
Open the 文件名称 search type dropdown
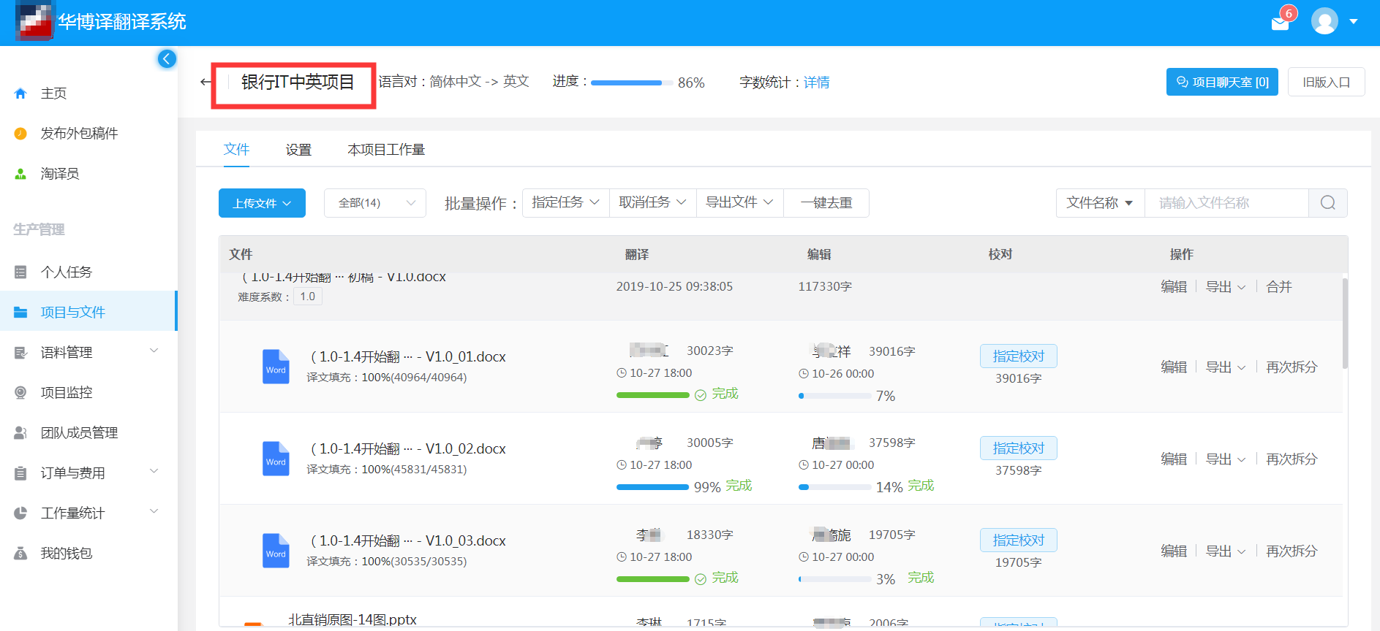[1099, 203]
